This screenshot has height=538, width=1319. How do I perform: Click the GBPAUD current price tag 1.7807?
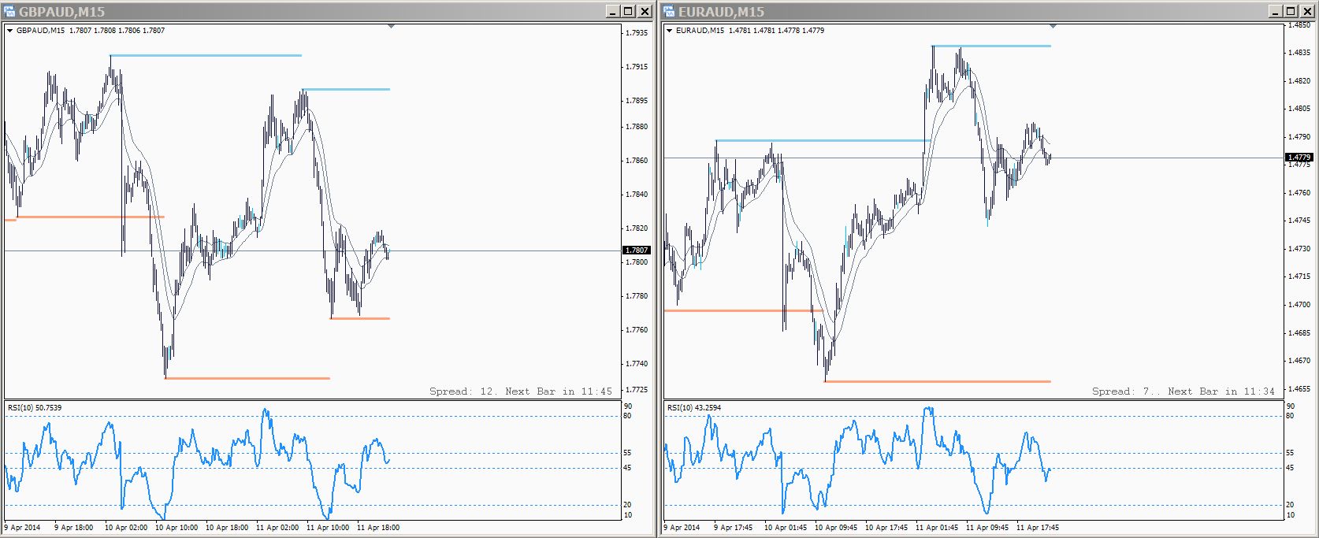[637, 250]
